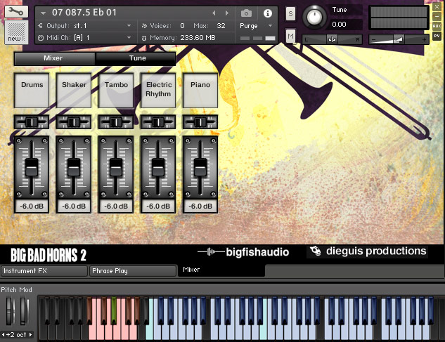Image resolution: width=445 pixels, height=342 pixels.
Task: Click the Electric Rhythm volume fader
Action: tap(158, 168)
